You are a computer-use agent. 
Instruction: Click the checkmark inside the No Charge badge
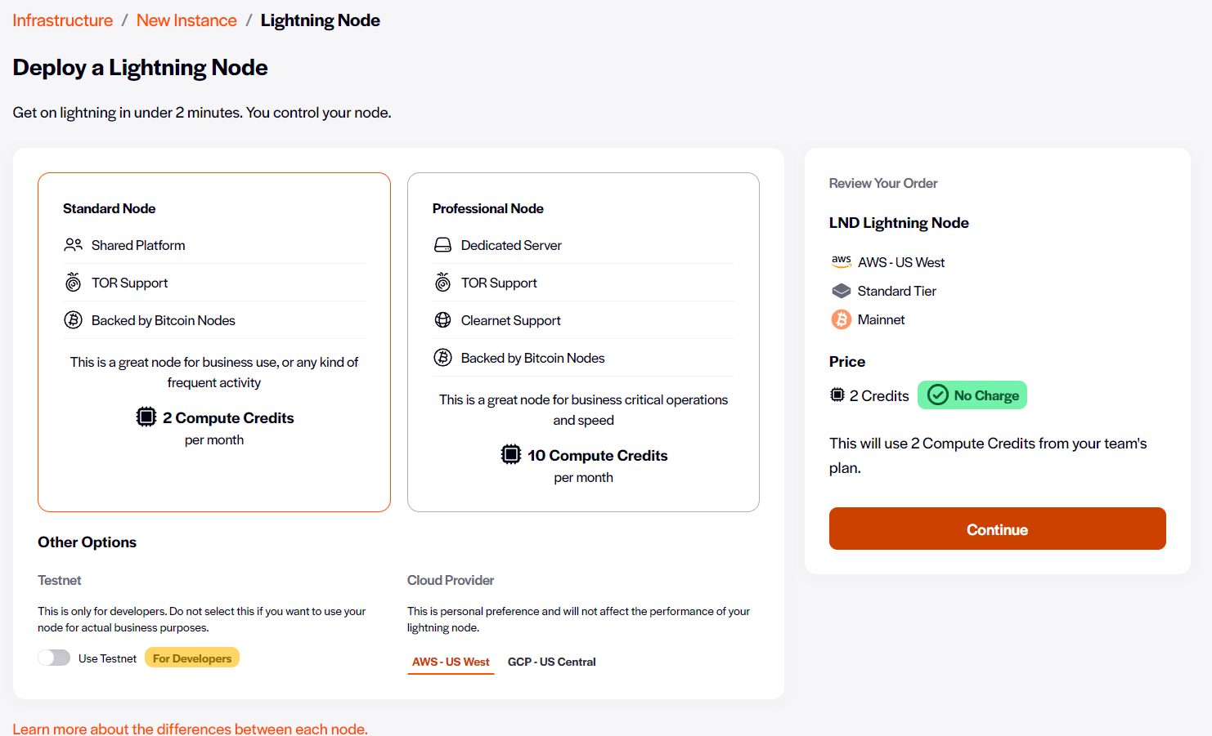click(x=936, y=395)
